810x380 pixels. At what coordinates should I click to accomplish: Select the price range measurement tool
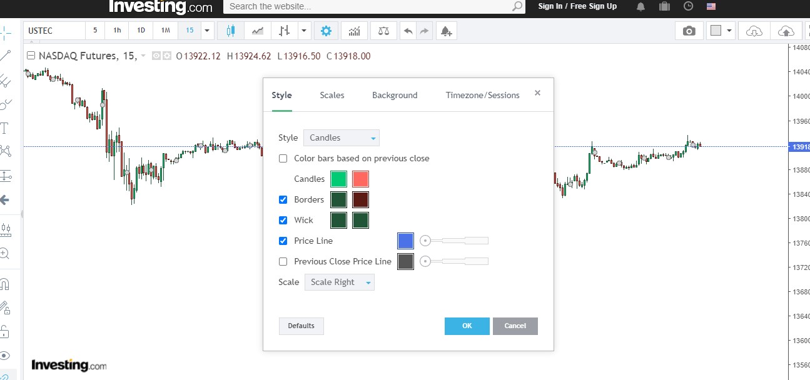(5, 176)
